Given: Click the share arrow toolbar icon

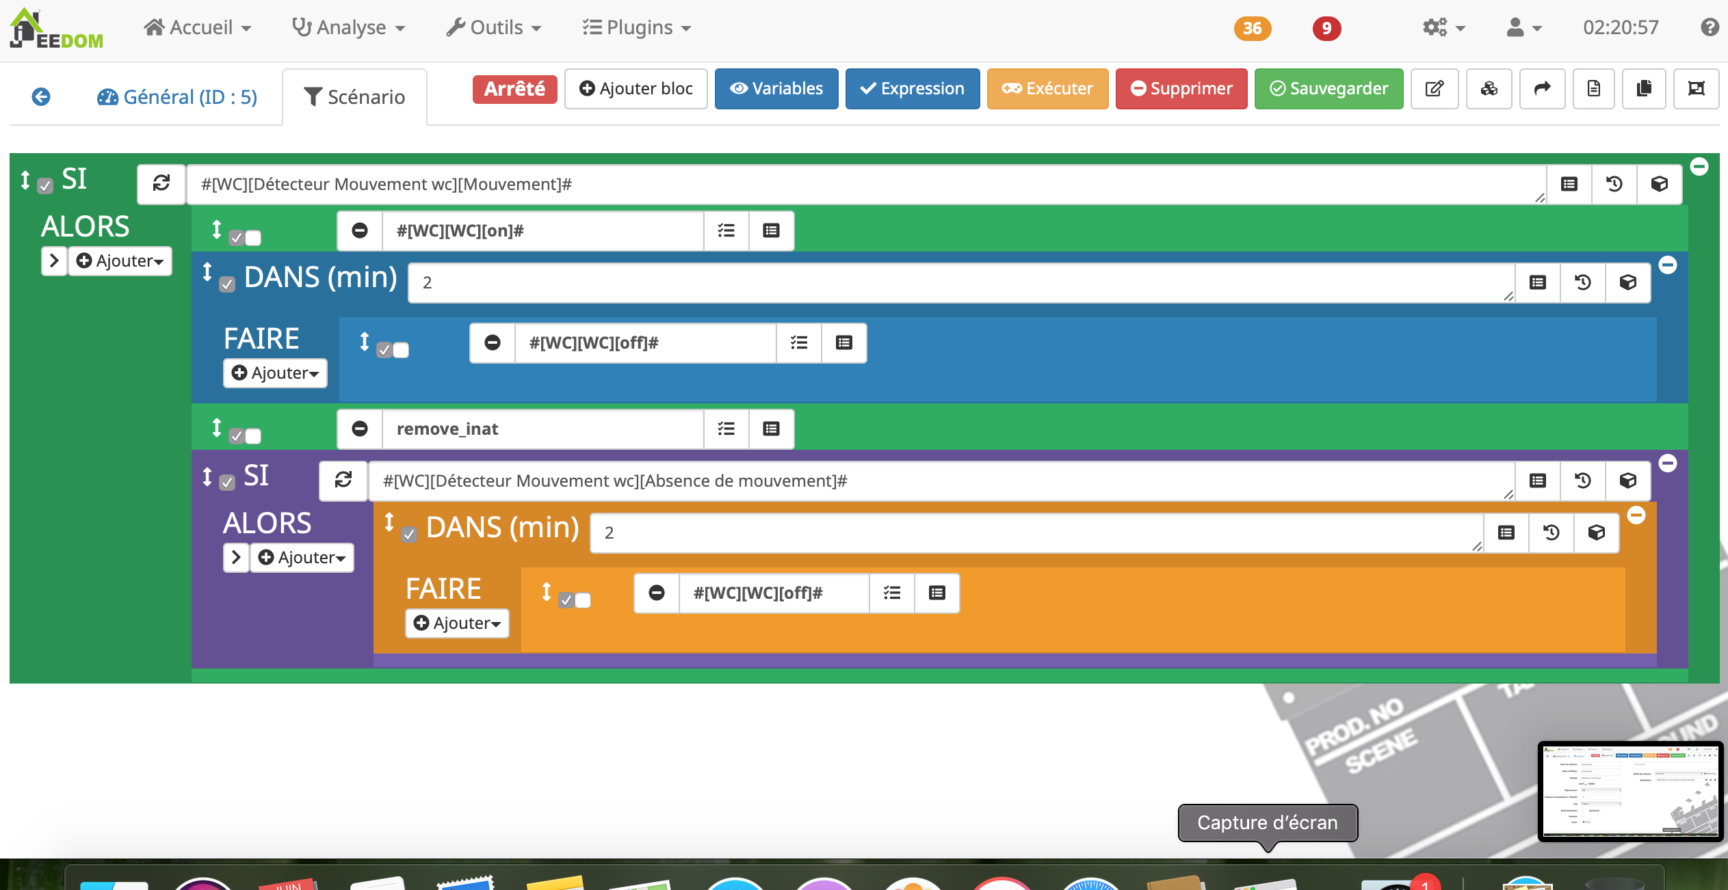Looking at the screenshot, I should click(x=1543, y=89).
